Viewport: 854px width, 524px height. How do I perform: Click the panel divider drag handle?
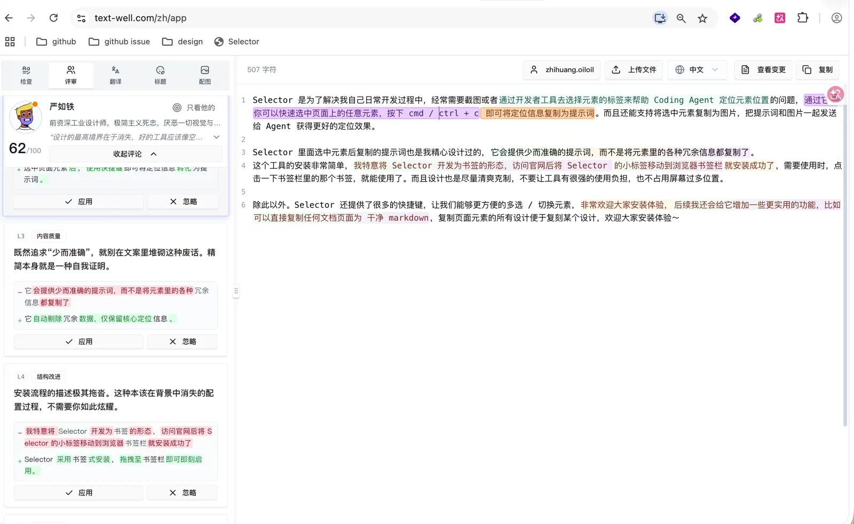coord(236,291)
